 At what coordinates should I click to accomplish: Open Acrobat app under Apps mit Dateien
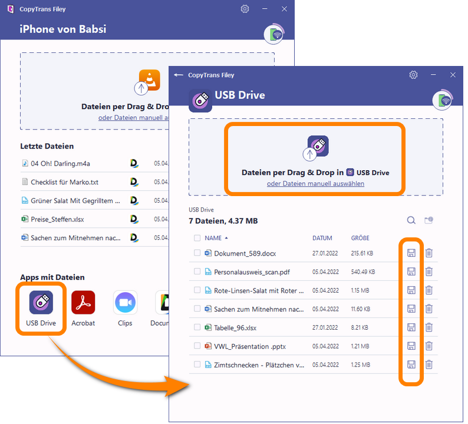83,309
